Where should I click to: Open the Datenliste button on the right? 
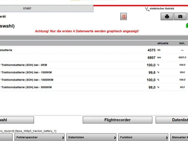[x=172, y=120]
